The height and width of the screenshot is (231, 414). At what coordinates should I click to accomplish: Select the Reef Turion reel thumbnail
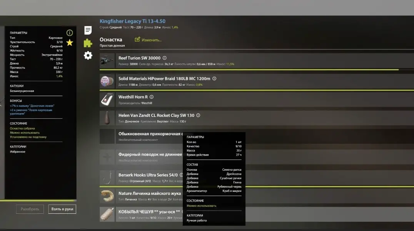tap(107, 61)
